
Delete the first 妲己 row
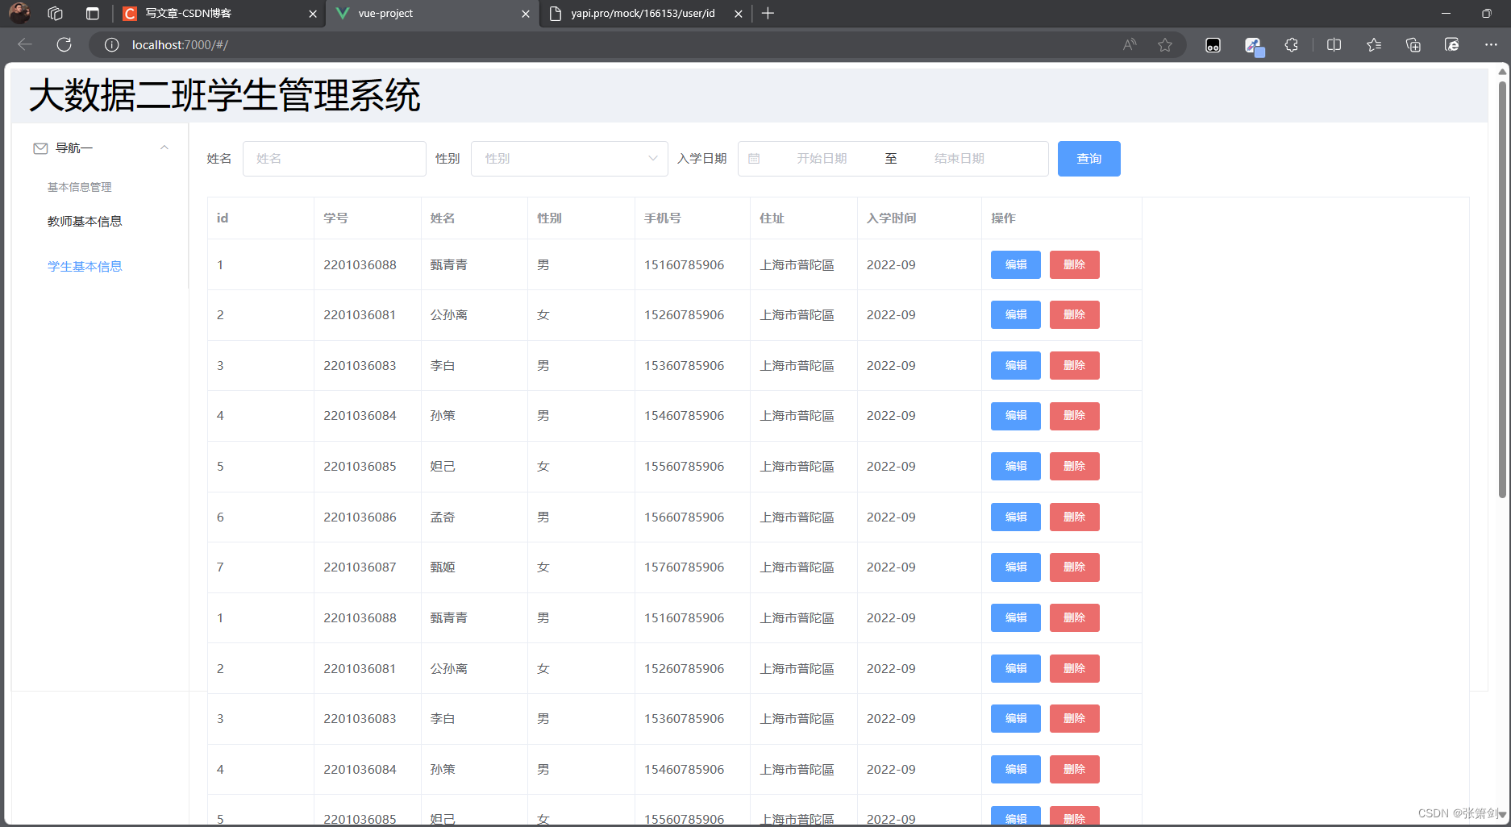1074,467
